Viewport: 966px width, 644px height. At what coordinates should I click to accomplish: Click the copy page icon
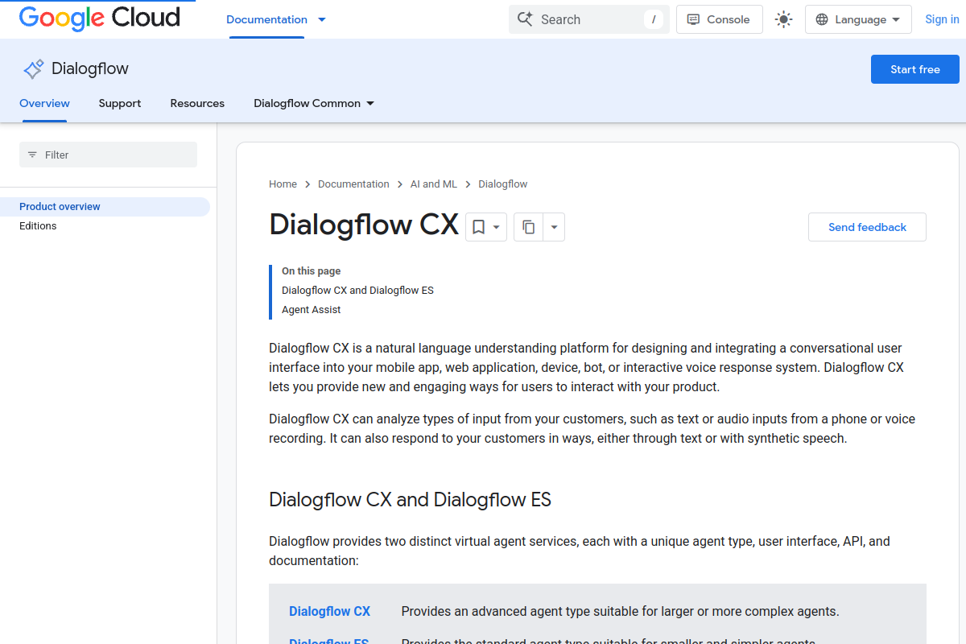click(528, 227)
